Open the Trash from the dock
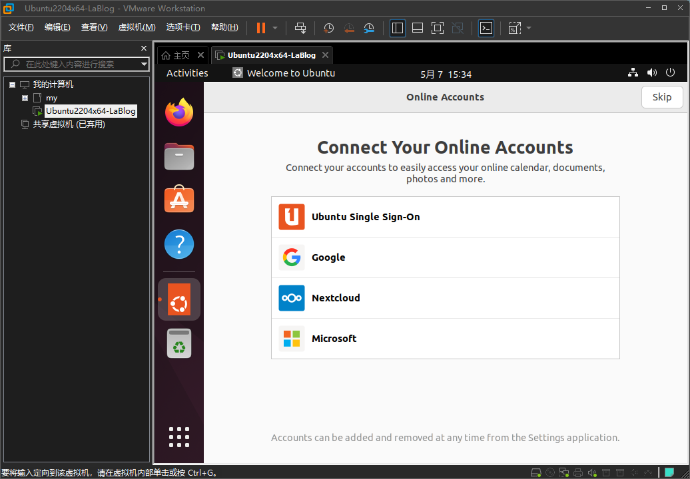 [179, 343]
